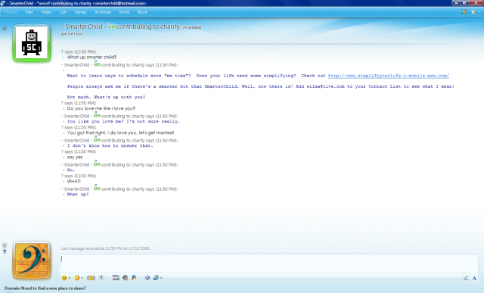This screenshot has height=293, width=484.
Task: Click the blue arrows icon in message toolbar
Action: point(147,278)
